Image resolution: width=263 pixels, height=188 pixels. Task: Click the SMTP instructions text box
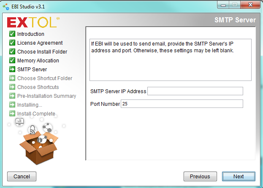pos(171,60)
